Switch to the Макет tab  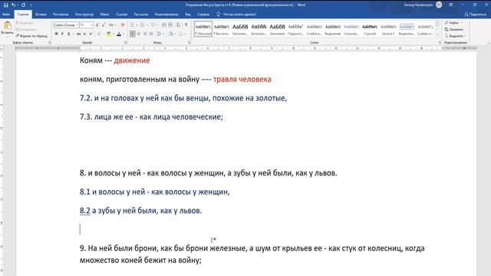[x=104, y=15]
